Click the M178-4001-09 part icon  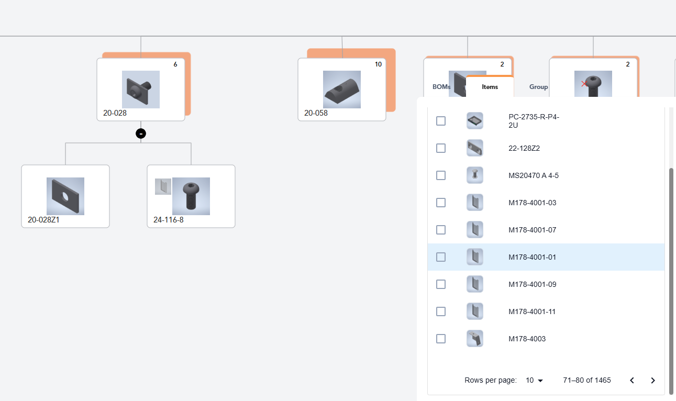point(474,284)
